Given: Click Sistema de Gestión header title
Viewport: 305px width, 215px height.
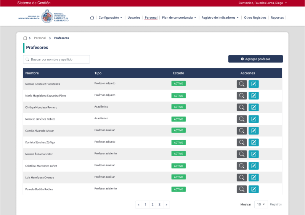Looking at the screenshot, I should (x=34, y=3).
